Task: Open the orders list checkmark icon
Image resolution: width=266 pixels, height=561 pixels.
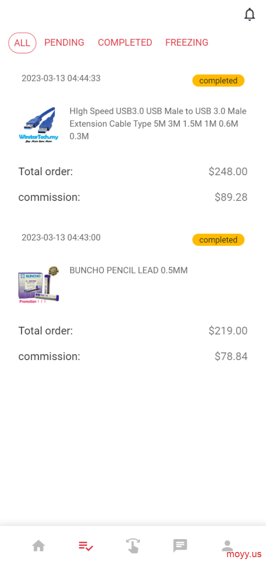Action: 86,546
